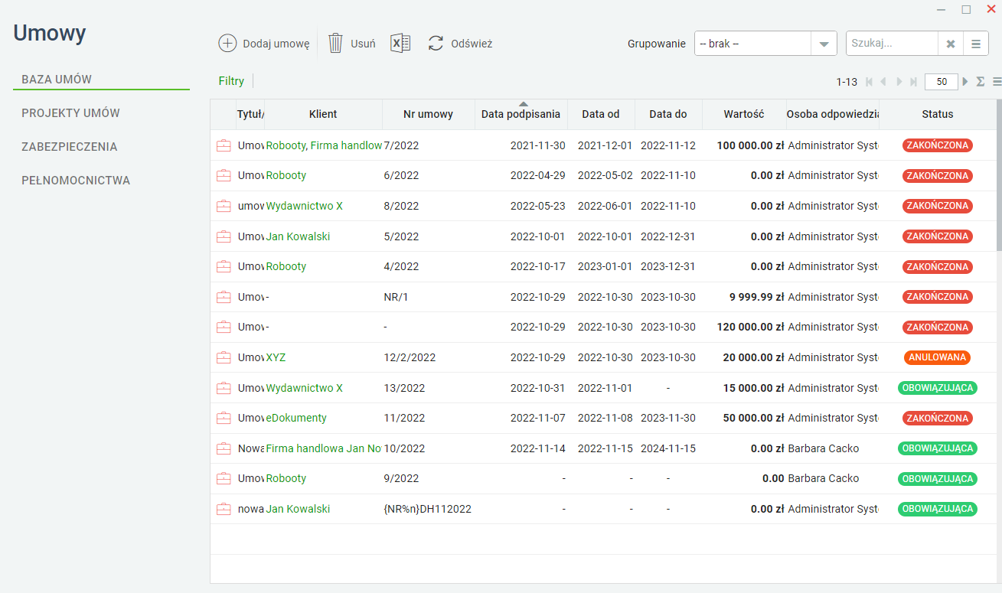This screenshot has height=593, width=1002.
Task: Click briefcase icon for contract 12/2/2022
Action: pyautogui.click(x=224, y=357)
